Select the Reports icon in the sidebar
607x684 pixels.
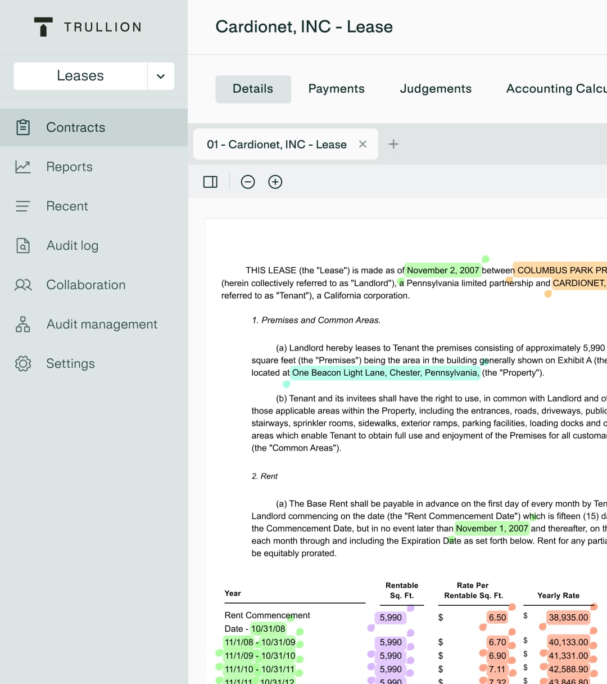coord(22,166)
